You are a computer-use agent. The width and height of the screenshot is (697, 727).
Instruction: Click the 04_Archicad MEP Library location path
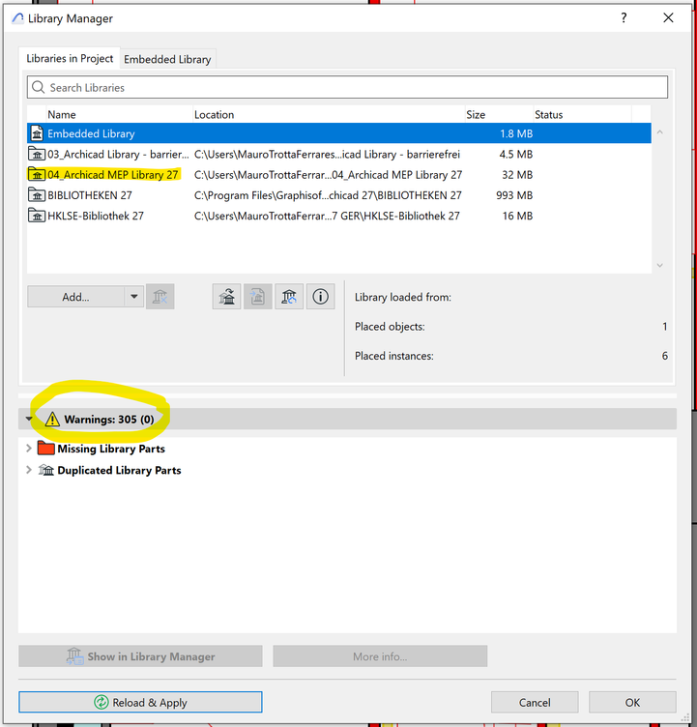point(329,174)
